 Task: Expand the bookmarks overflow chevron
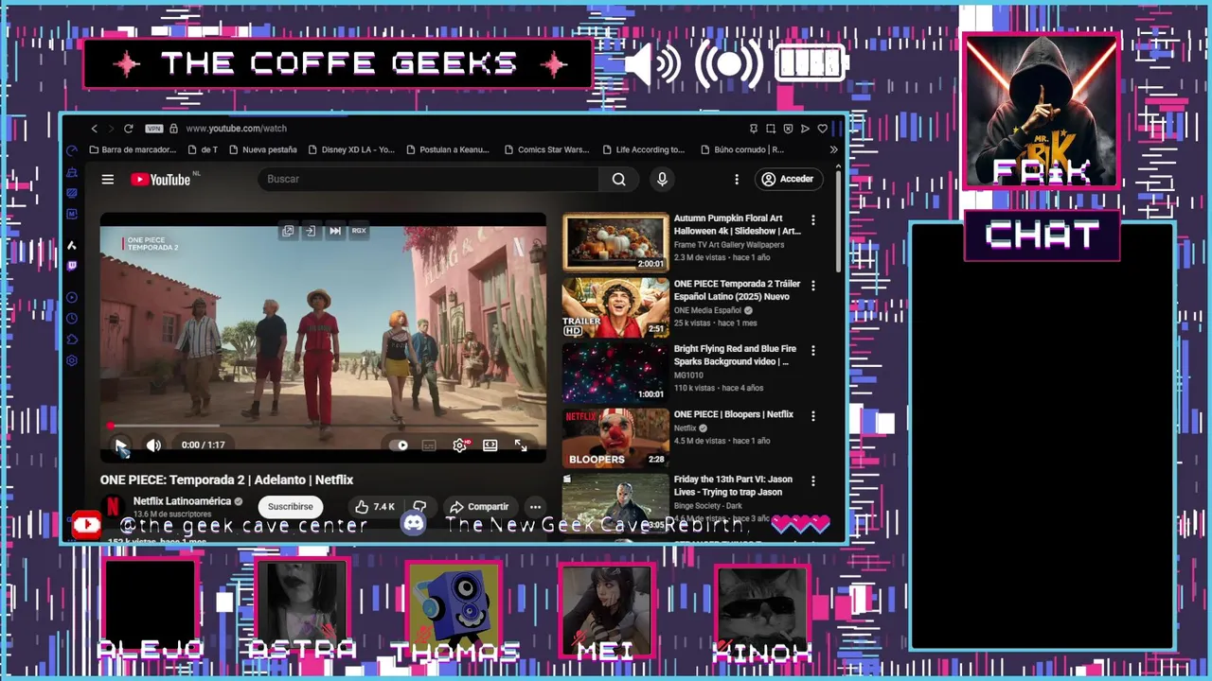[833, 149]
